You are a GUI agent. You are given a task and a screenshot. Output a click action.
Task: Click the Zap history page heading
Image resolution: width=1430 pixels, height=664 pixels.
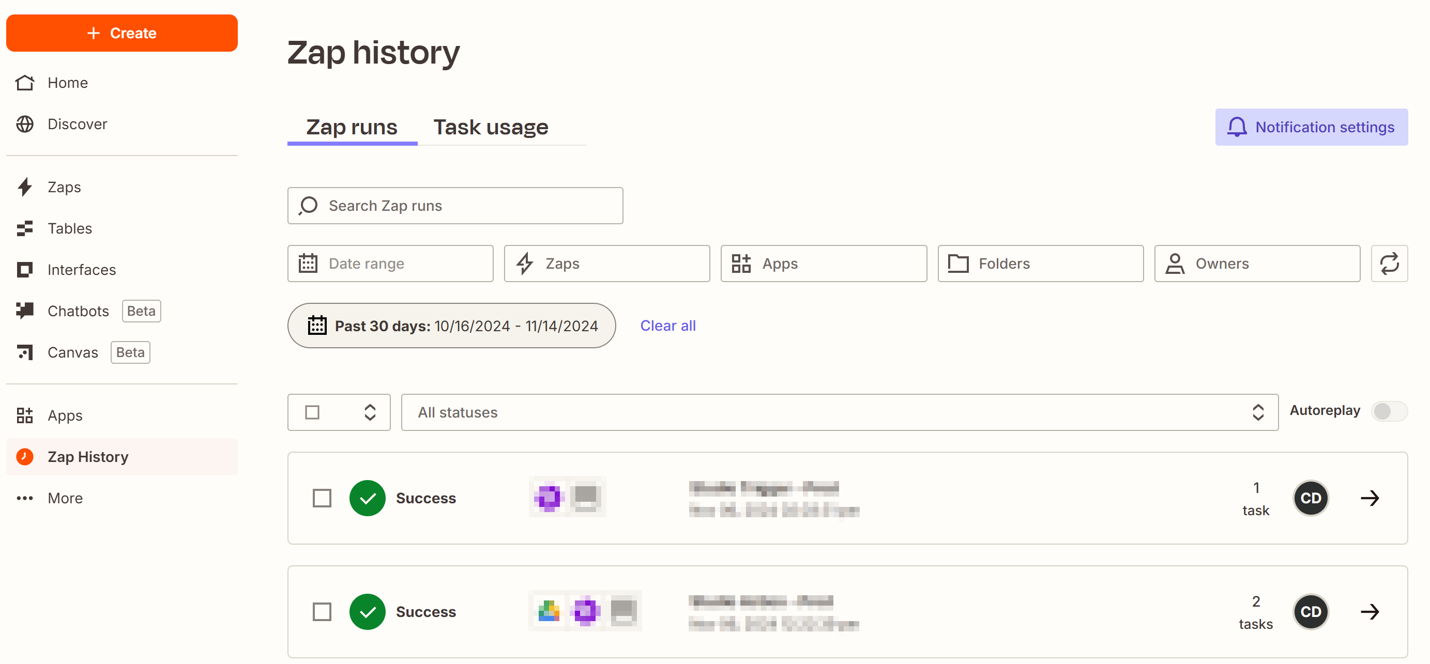374,53
